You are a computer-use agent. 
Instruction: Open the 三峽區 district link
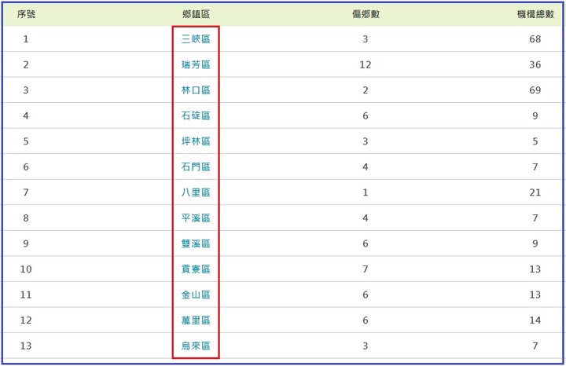[x=196, y=39]
